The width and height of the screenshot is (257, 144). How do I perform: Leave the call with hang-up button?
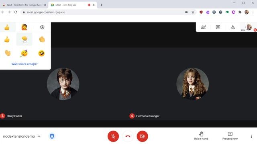tap(128, 136)
